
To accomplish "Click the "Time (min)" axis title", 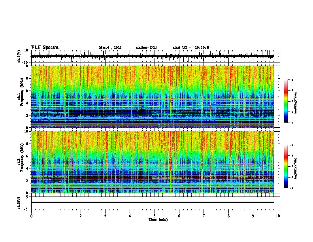I will (x=158, y=219).
